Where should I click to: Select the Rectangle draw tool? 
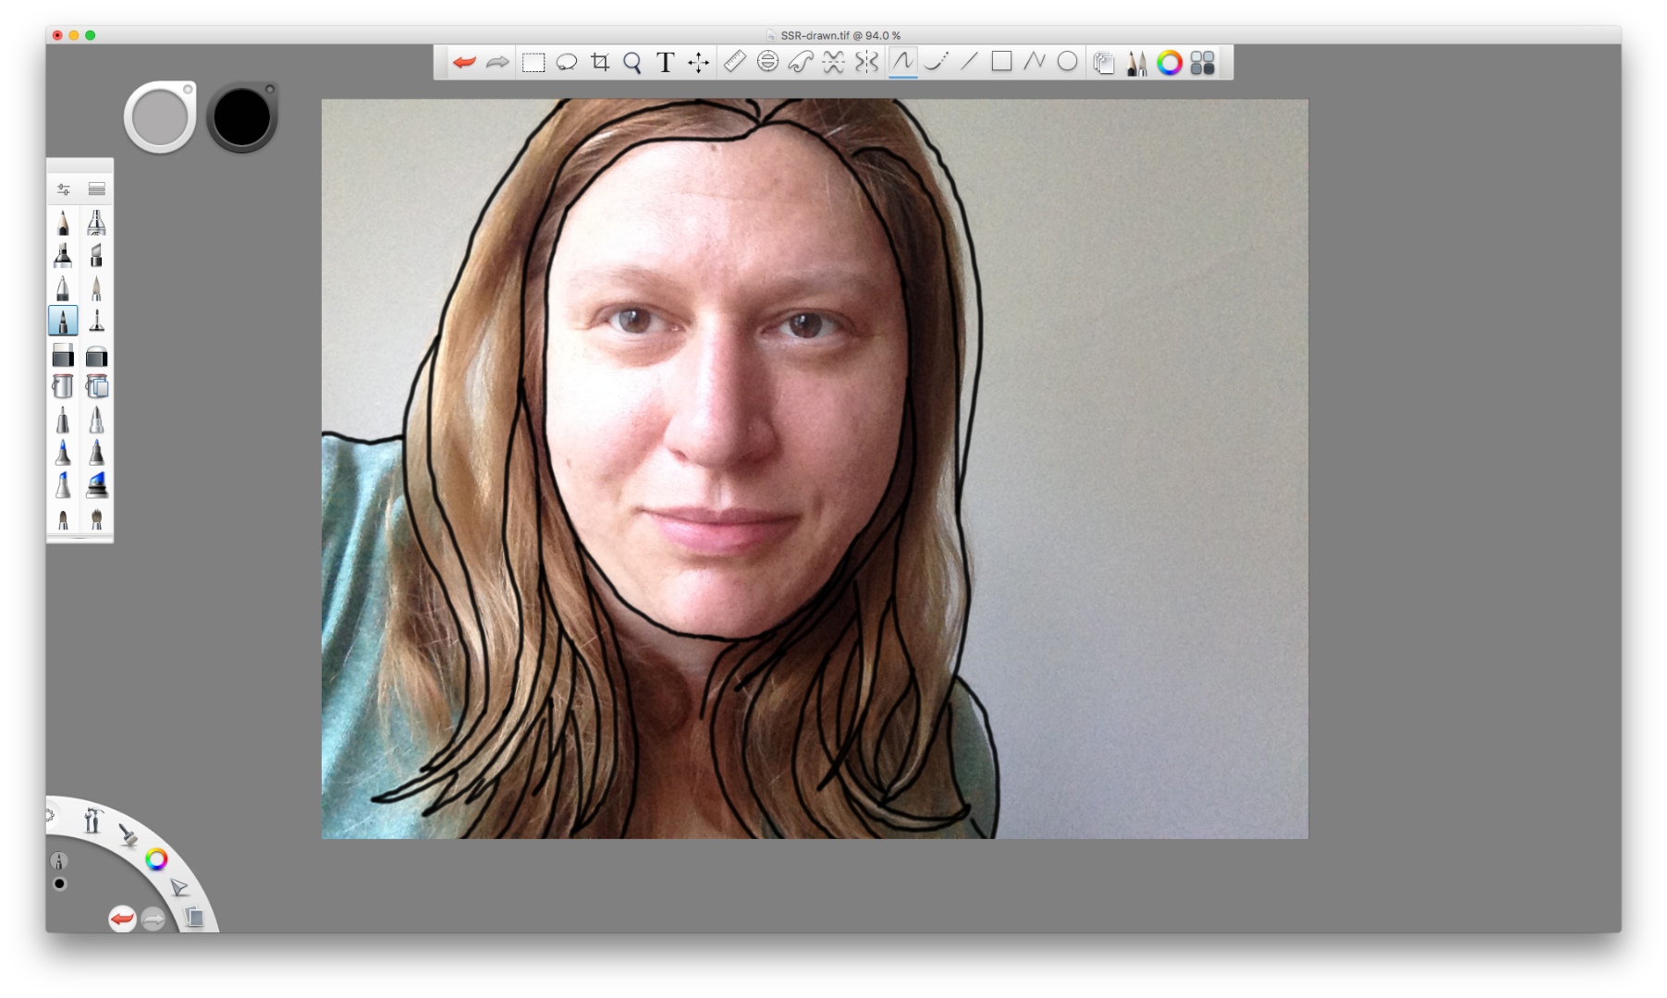pyautogui.click(x=1001, y=62)
